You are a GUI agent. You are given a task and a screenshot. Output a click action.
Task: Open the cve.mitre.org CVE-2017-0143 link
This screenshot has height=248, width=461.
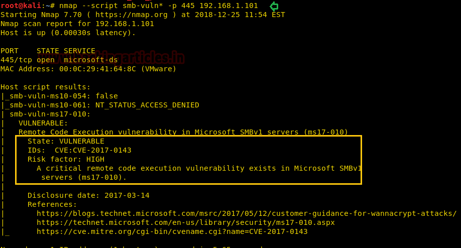[x=172, y=231]
